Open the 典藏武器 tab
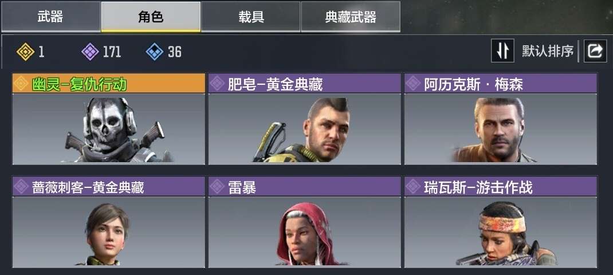This screenshot has width=613, height=275. point(351,17)
